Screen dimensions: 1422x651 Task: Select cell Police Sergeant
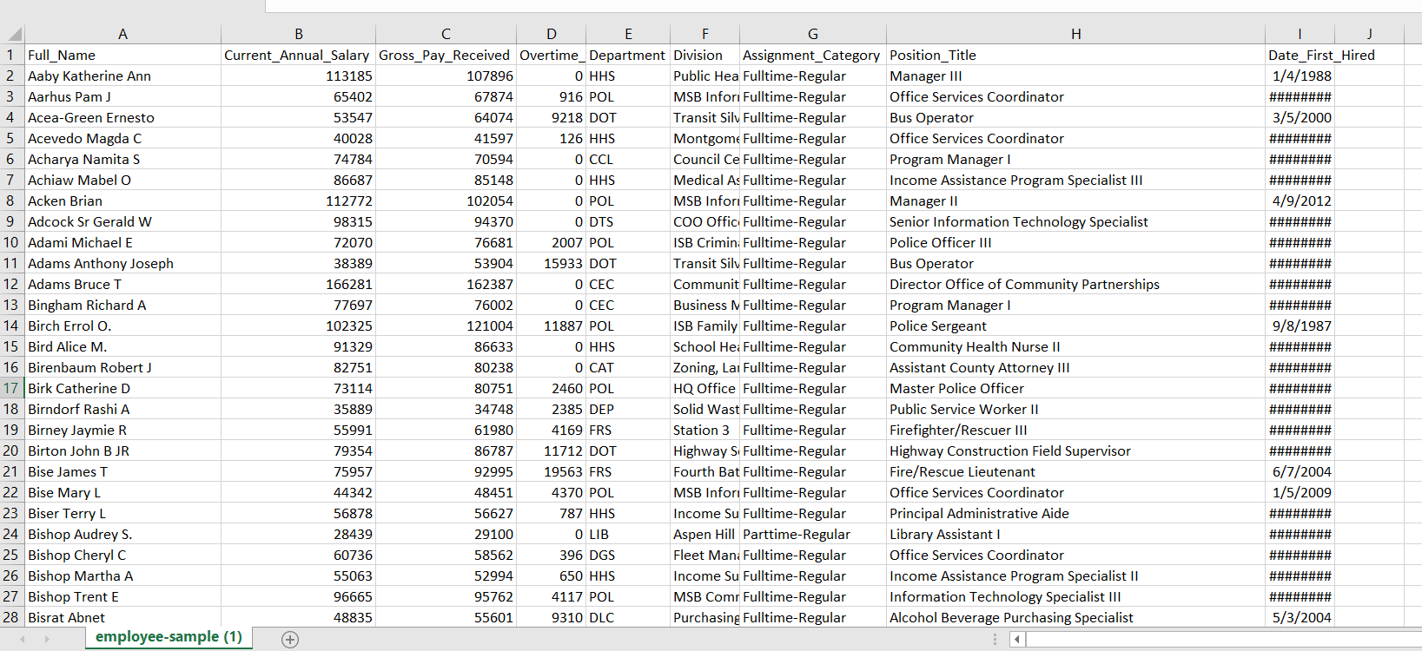pyautogui.click(x=1075, y=325)
